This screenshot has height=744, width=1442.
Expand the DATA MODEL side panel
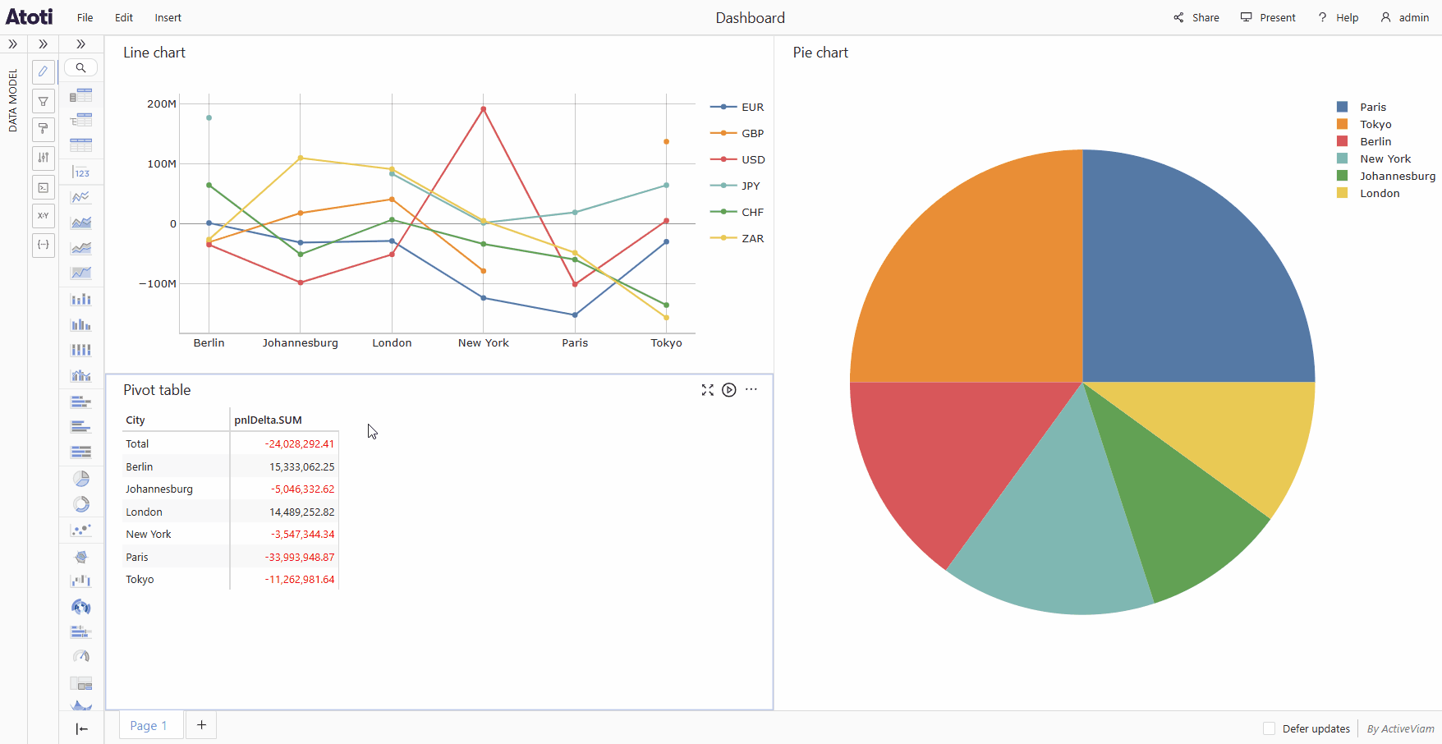[13, 44]
